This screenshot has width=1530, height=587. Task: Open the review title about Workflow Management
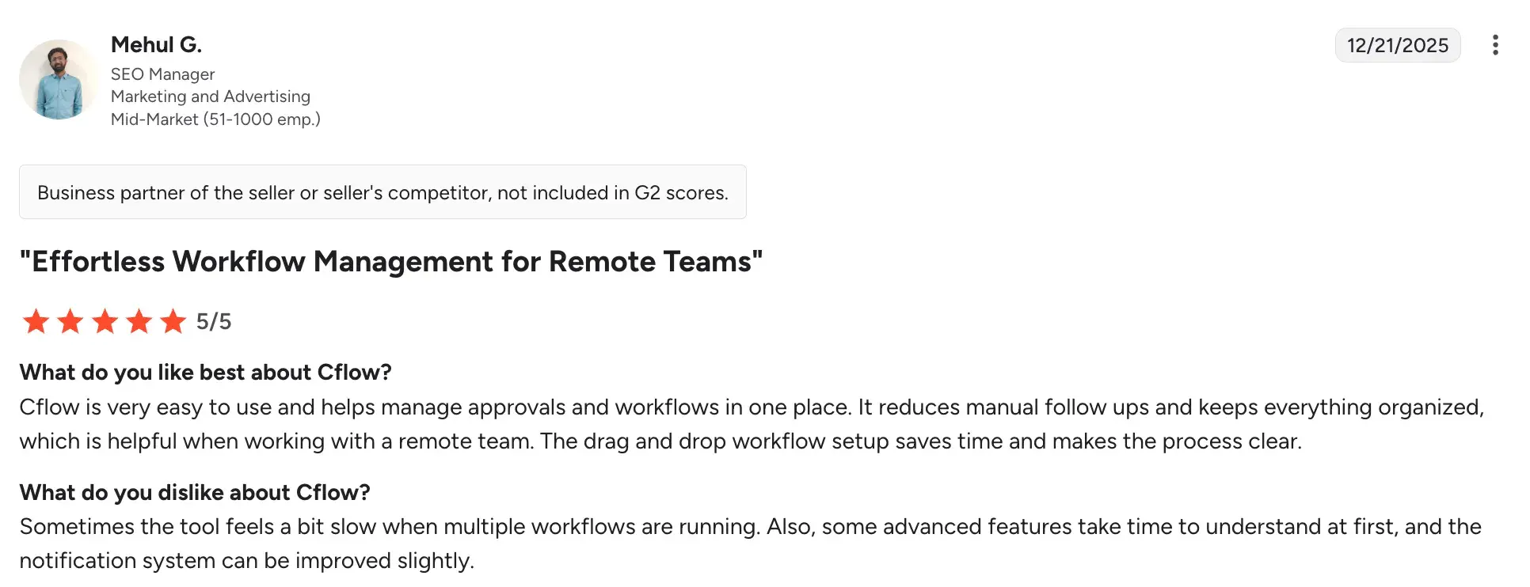[391, 261]
